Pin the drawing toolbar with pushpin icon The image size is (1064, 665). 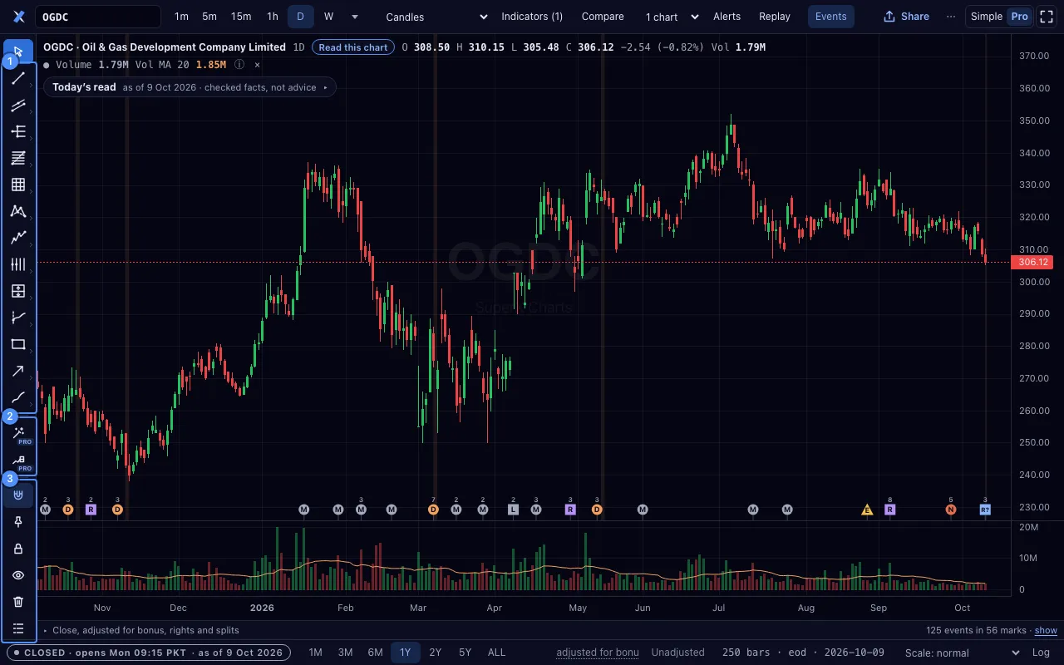click(x=18, y=522)
